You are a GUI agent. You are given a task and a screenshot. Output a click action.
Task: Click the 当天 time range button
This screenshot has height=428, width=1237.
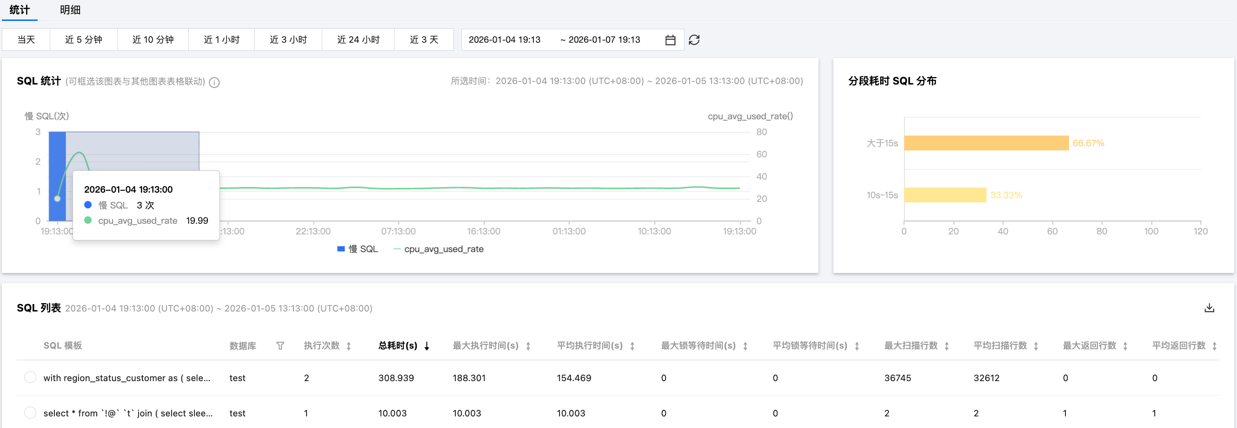tap(26, 40)
